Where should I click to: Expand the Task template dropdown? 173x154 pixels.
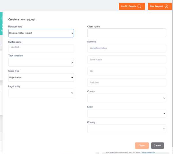click(41, 62)
